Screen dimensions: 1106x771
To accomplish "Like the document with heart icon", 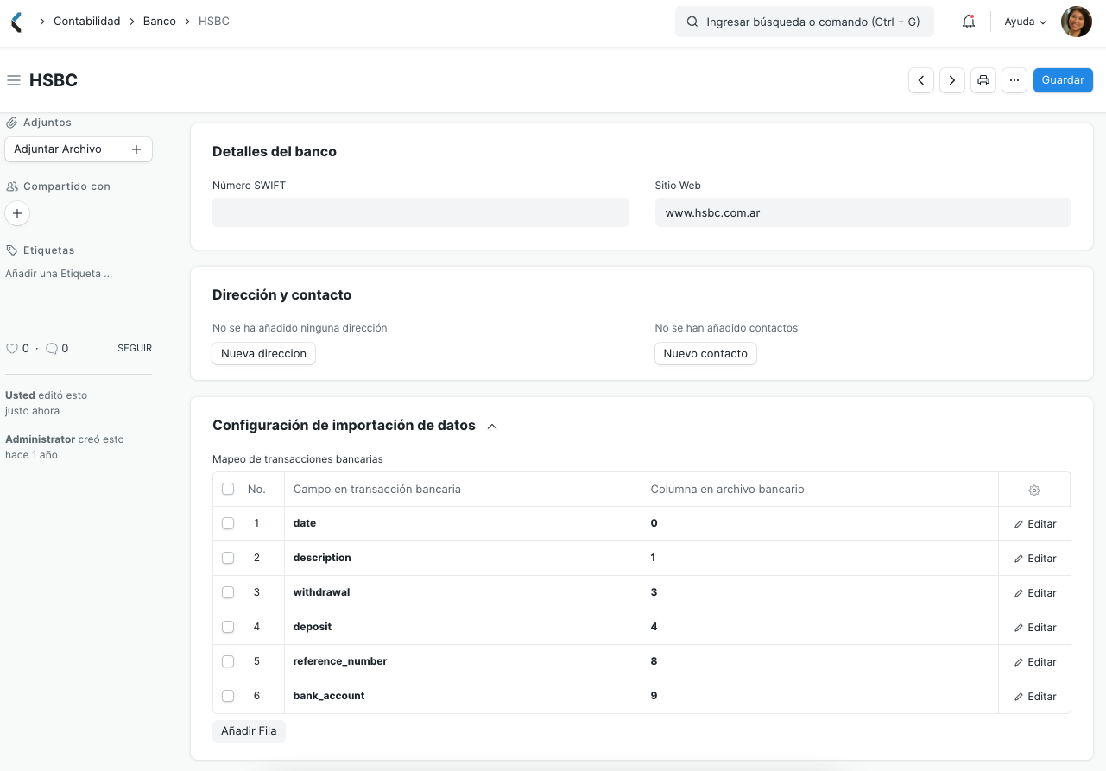I will coord(12,349).
